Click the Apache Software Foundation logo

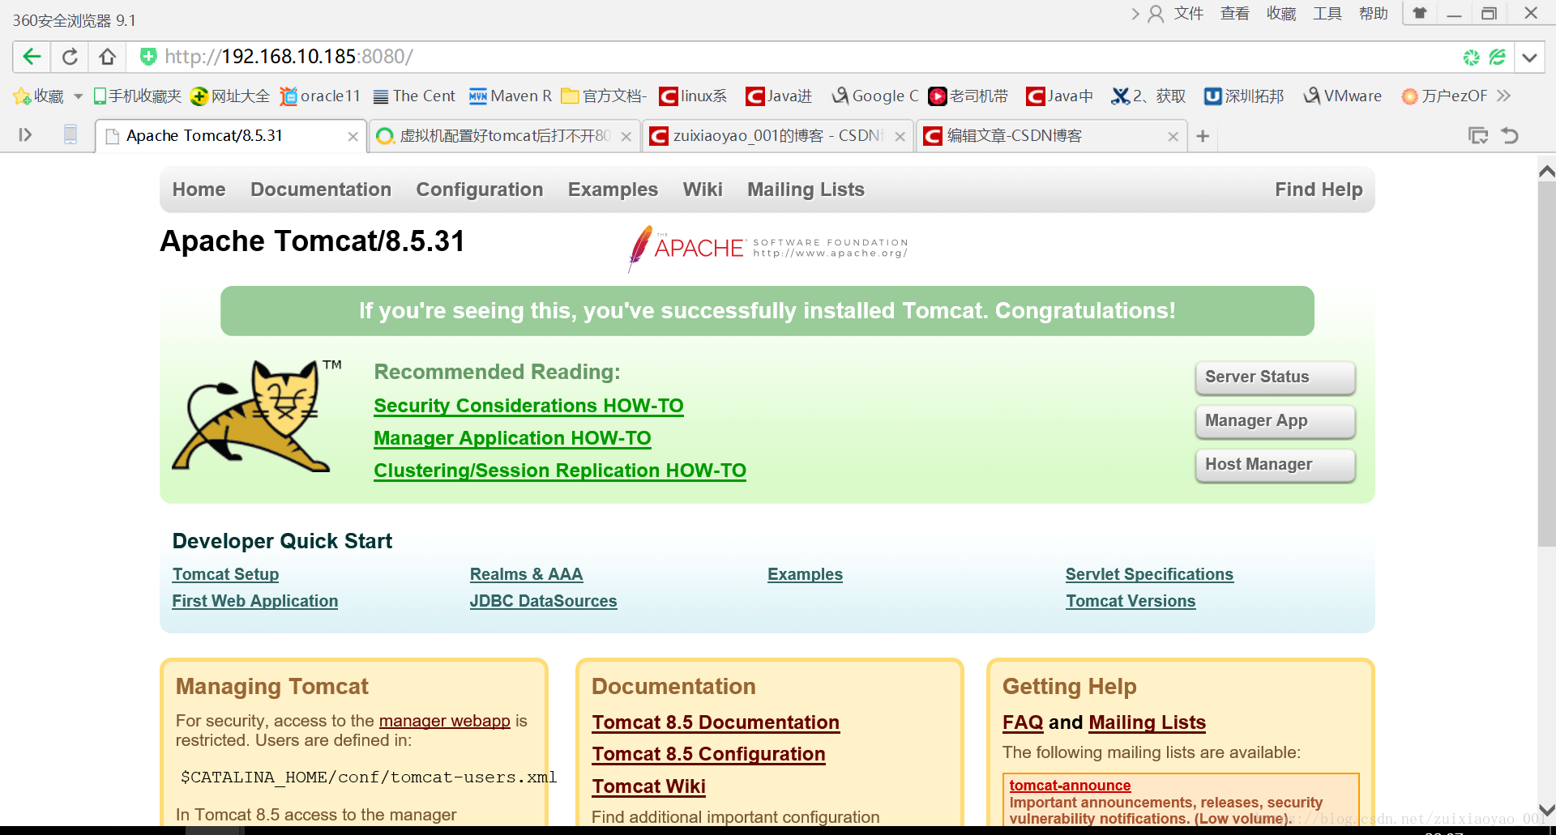pos(767,248)
